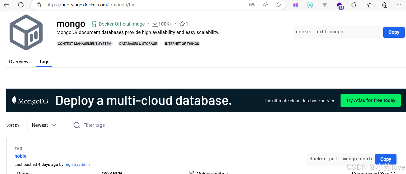Copy the docker pull mongo command
Image resolution: width=406 pixels, height=174 pixels.
coord(394,32)
